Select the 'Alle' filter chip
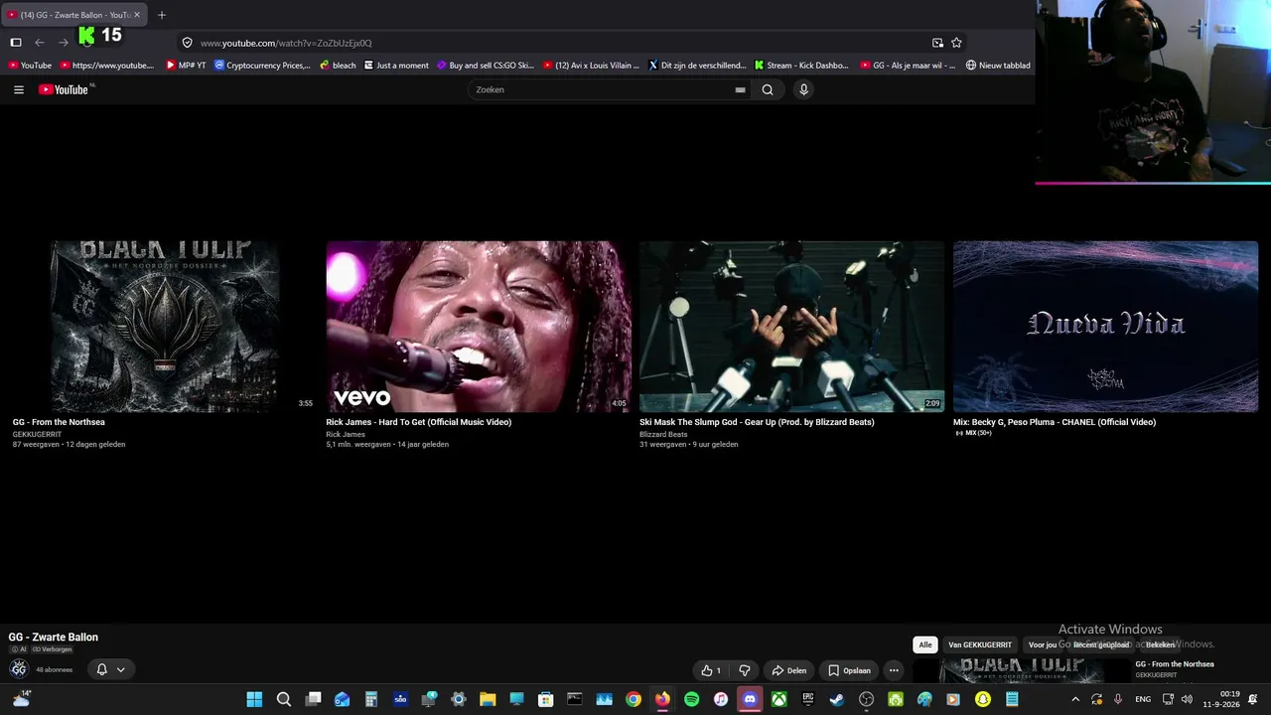Image resolution: width=1271 pixels, height=715 pixels. [925, 644]
